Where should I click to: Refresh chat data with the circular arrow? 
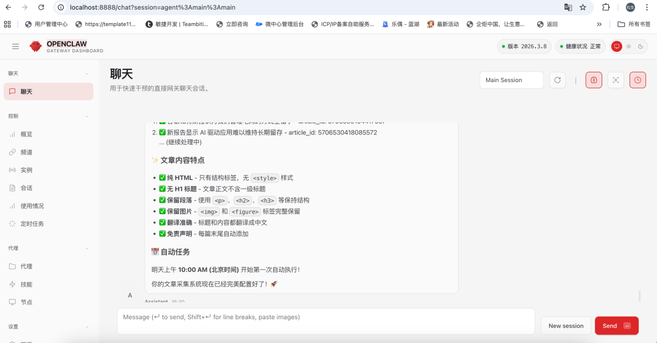pos(557,80)
